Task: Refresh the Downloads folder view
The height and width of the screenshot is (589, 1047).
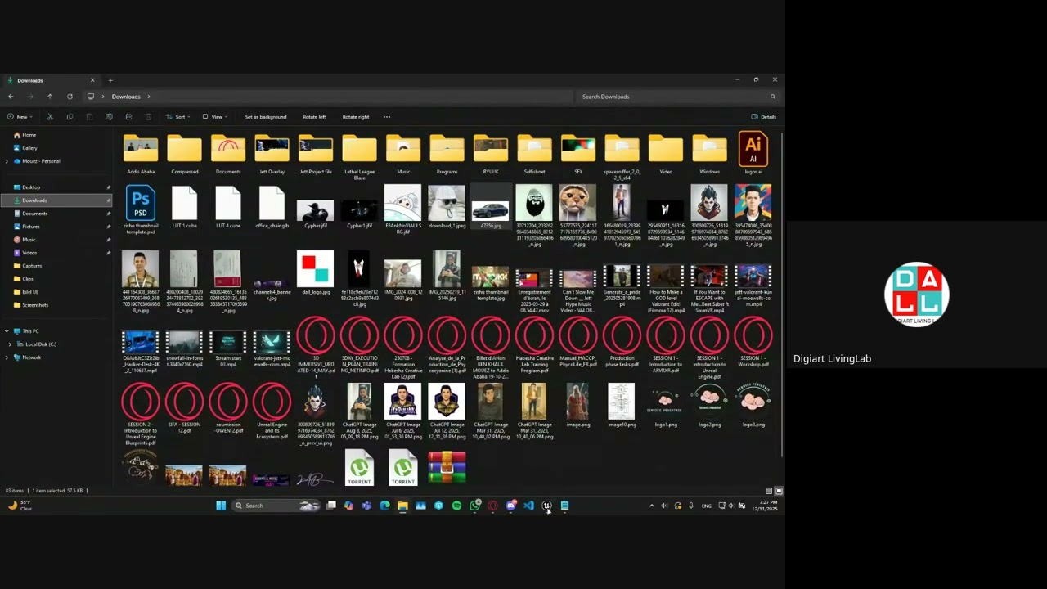Action: pyautogui.click(x=70, y=97)
